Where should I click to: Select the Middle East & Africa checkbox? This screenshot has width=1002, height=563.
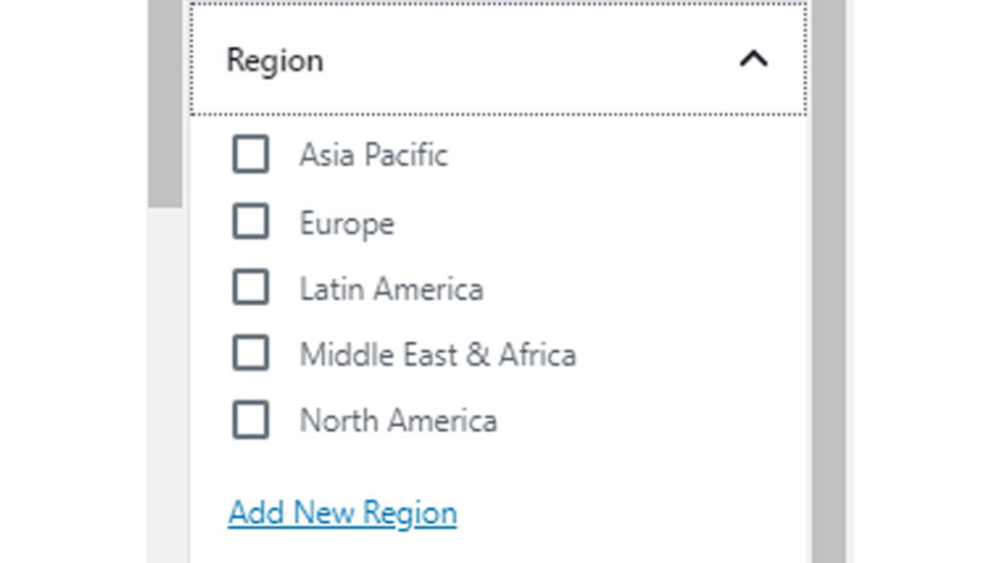250,354
